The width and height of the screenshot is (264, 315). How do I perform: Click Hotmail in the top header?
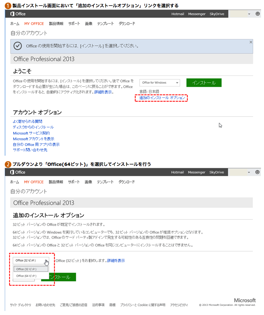click(x=178, y=14)
